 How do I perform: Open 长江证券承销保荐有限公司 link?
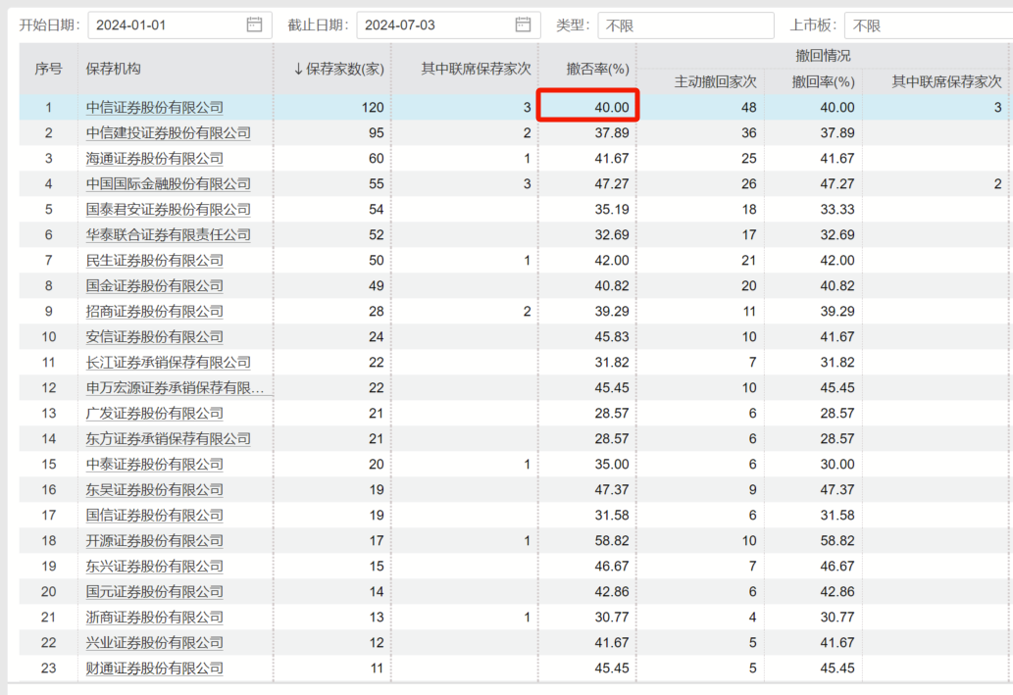[x=168, y=363]
